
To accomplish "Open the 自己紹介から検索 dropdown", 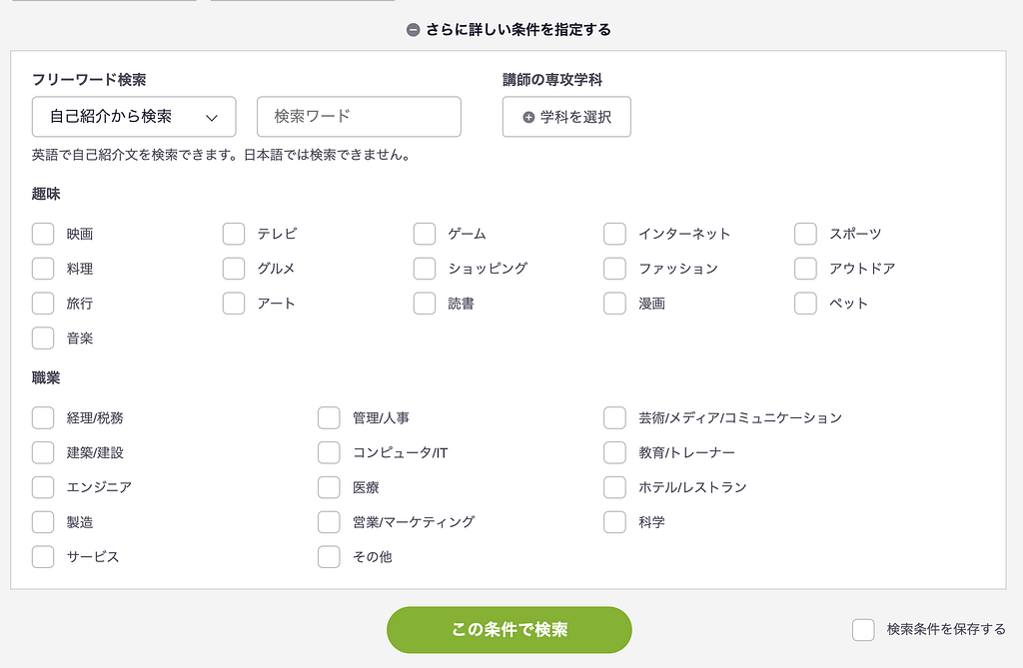I will coord(134,117).
